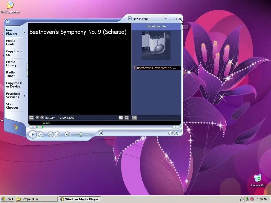Click the 'Battery : Randomization' visualization label
Screen dimensions: 271x203
click(x=61, y=118)
